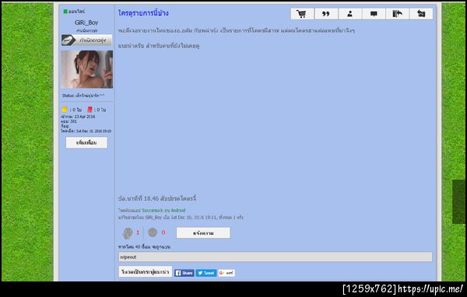
Task: Click the last back-arrow icon in post toolbar
Action: tap(421, 14)
